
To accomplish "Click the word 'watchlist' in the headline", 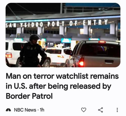I will (72, 76).
